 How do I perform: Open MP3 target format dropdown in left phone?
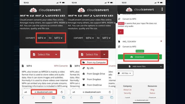[x=58, y=38]
